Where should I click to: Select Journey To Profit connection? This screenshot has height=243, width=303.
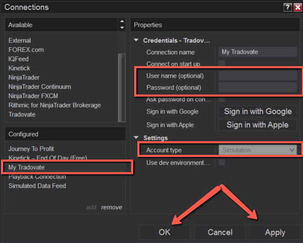pyautogui.click(x=31, y=149)
